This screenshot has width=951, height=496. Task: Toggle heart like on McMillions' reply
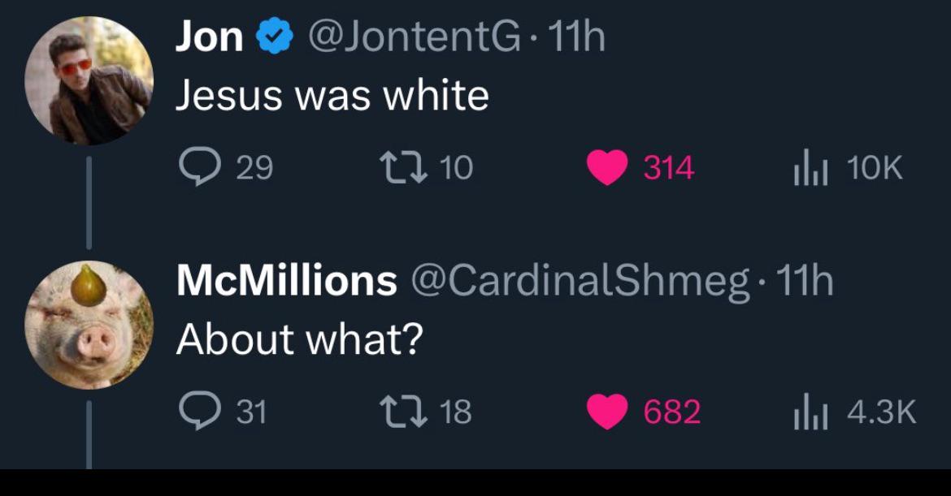click(x=607, y=412)
